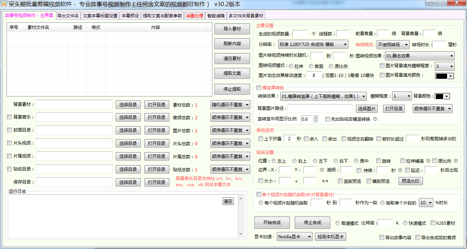Click the 停止提取 button

tap(232, 89)
